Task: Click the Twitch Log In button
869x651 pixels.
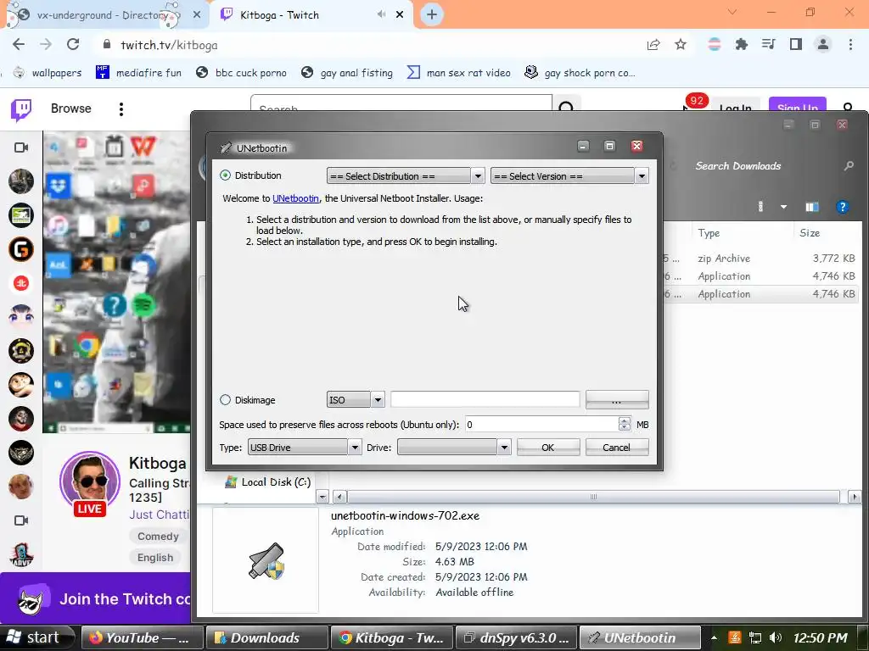Action: [736, 105]
